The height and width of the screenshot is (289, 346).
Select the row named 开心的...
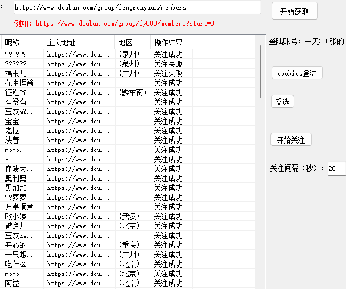[x=128, y=245]
